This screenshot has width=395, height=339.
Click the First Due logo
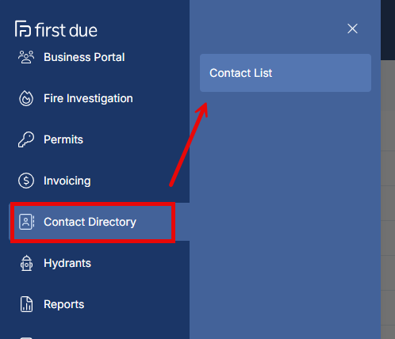point(56,29)
